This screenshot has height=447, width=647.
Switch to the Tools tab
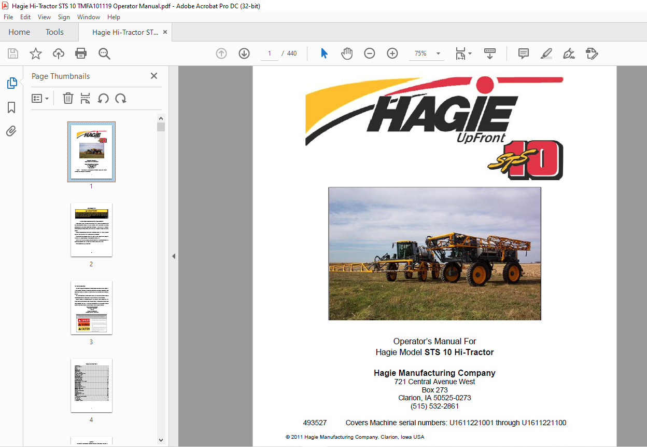coord(54,32)
